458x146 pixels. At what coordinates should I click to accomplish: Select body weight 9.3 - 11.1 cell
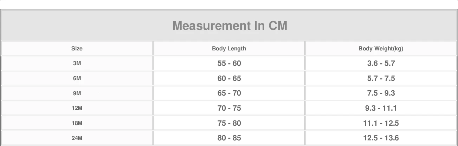(381, 108)
